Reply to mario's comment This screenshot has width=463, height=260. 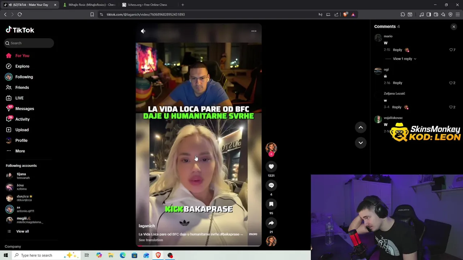click(397, 50)
